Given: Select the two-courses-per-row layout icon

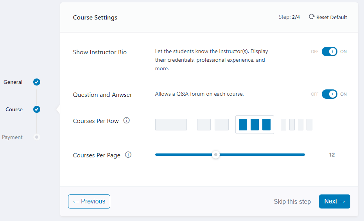Looking at the screenshot, I should (213, 125).
